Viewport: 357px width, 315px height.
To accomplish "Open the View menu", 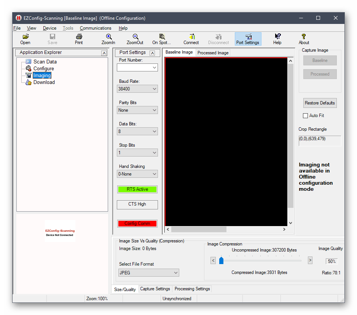I will (32, 28).
